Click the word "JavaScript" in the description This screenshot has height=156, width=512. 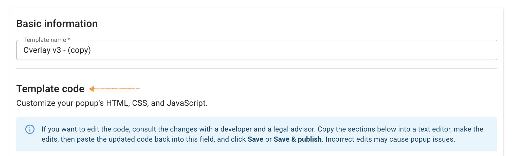pyautogui.click(x=187, y=103)
